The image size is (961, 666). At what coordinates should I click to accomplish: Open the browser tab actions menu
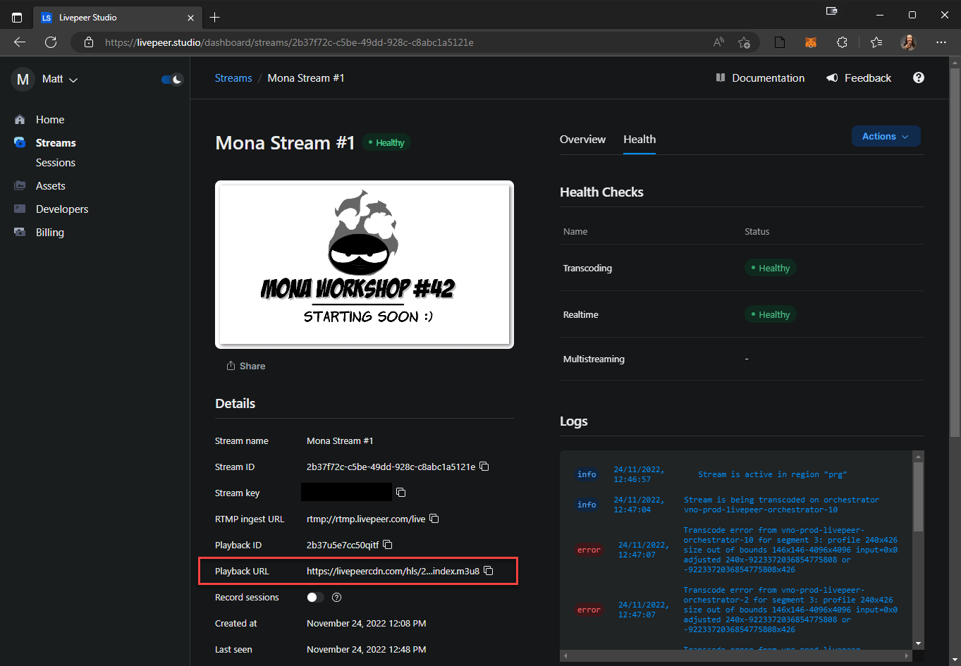point(17,17)
